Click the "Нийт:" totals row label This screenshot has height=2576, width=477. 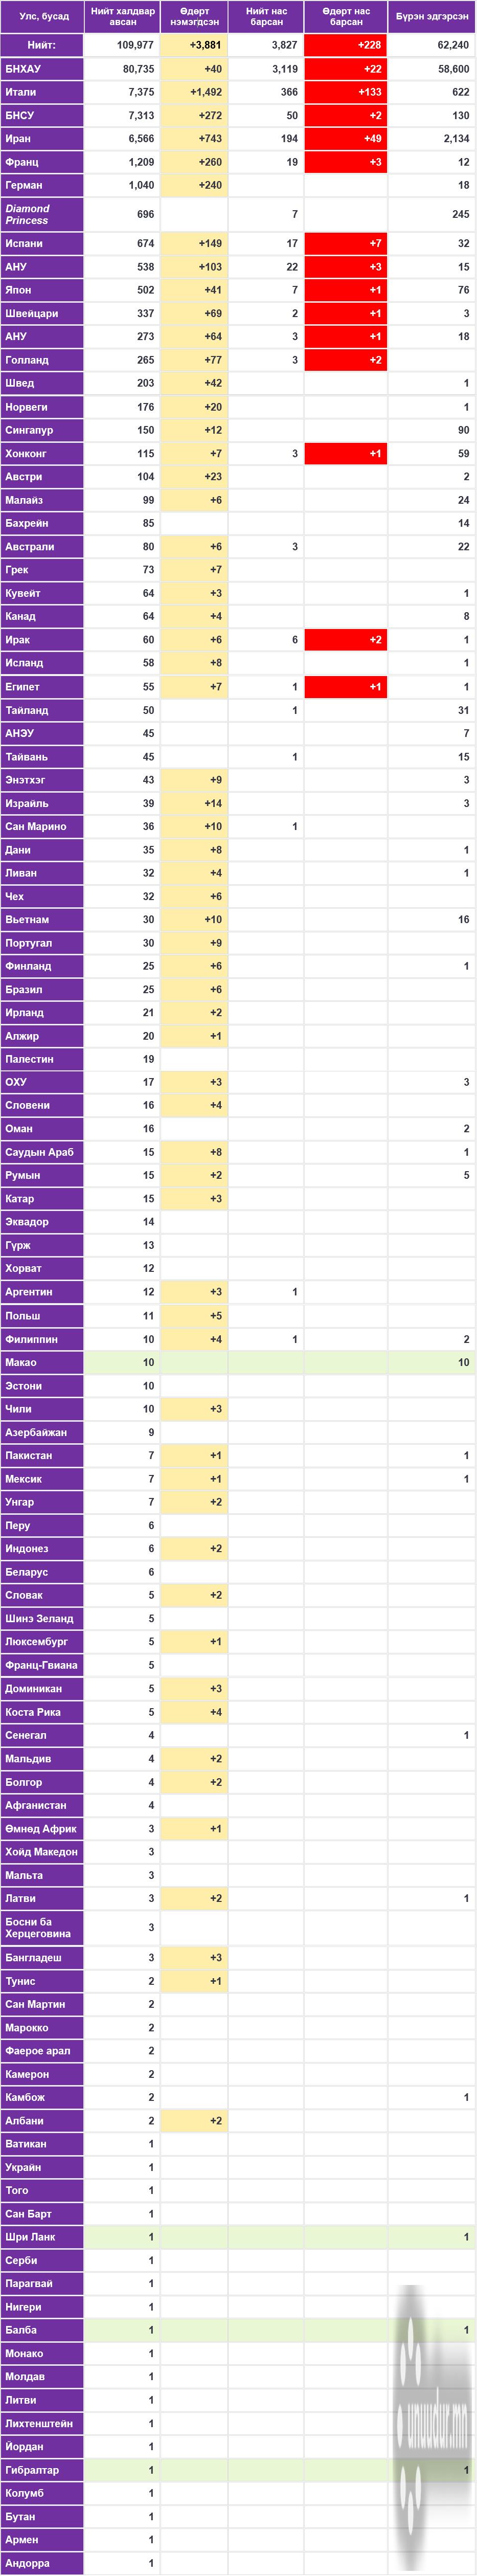42,45
